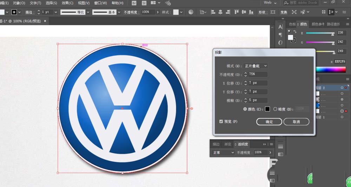
Task: Click vertical align bottom icon
Action: (251, 12)
